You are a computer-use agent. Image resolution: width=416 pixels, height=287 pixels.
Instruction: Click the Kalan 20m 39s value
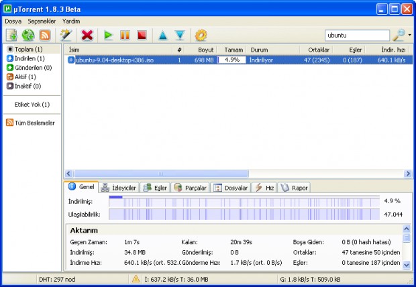(x=241, y=242)
